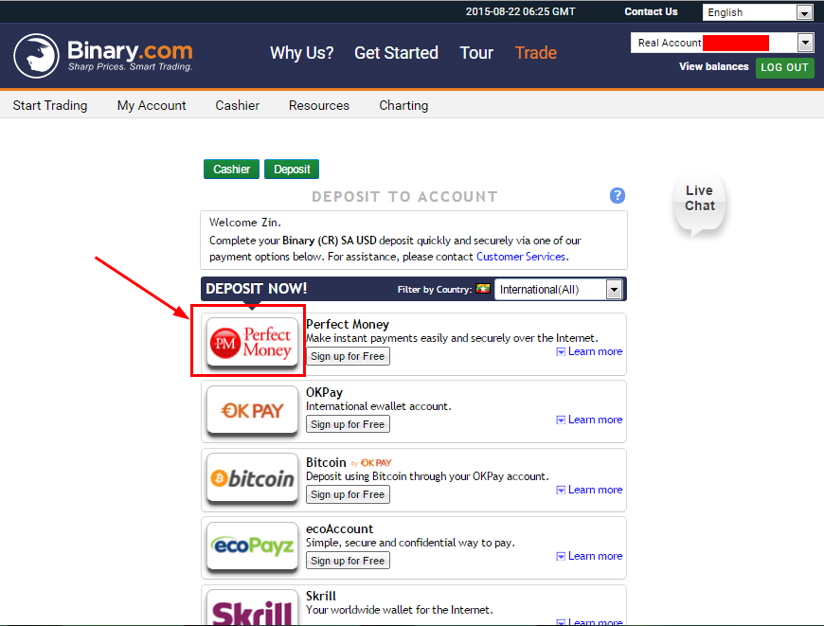This screenshot has height=626, width=824.
Task: Expand Learn more for Bitcoin
Action: (x=589, y=490)
